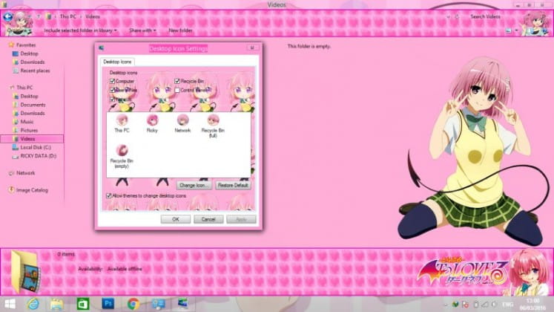Image resolution: width=554 pixels, height=312 pixels.
Task: Open the taskbar item right of Chrome
Action: (x=158, y=304)
